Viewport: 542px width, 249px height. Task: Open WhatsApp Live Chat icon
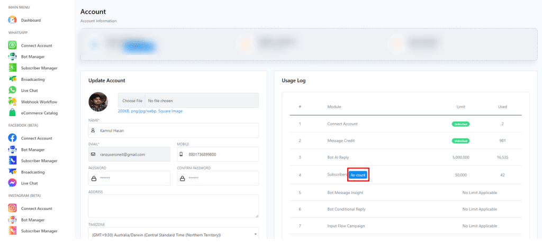(x=12, y=90)
